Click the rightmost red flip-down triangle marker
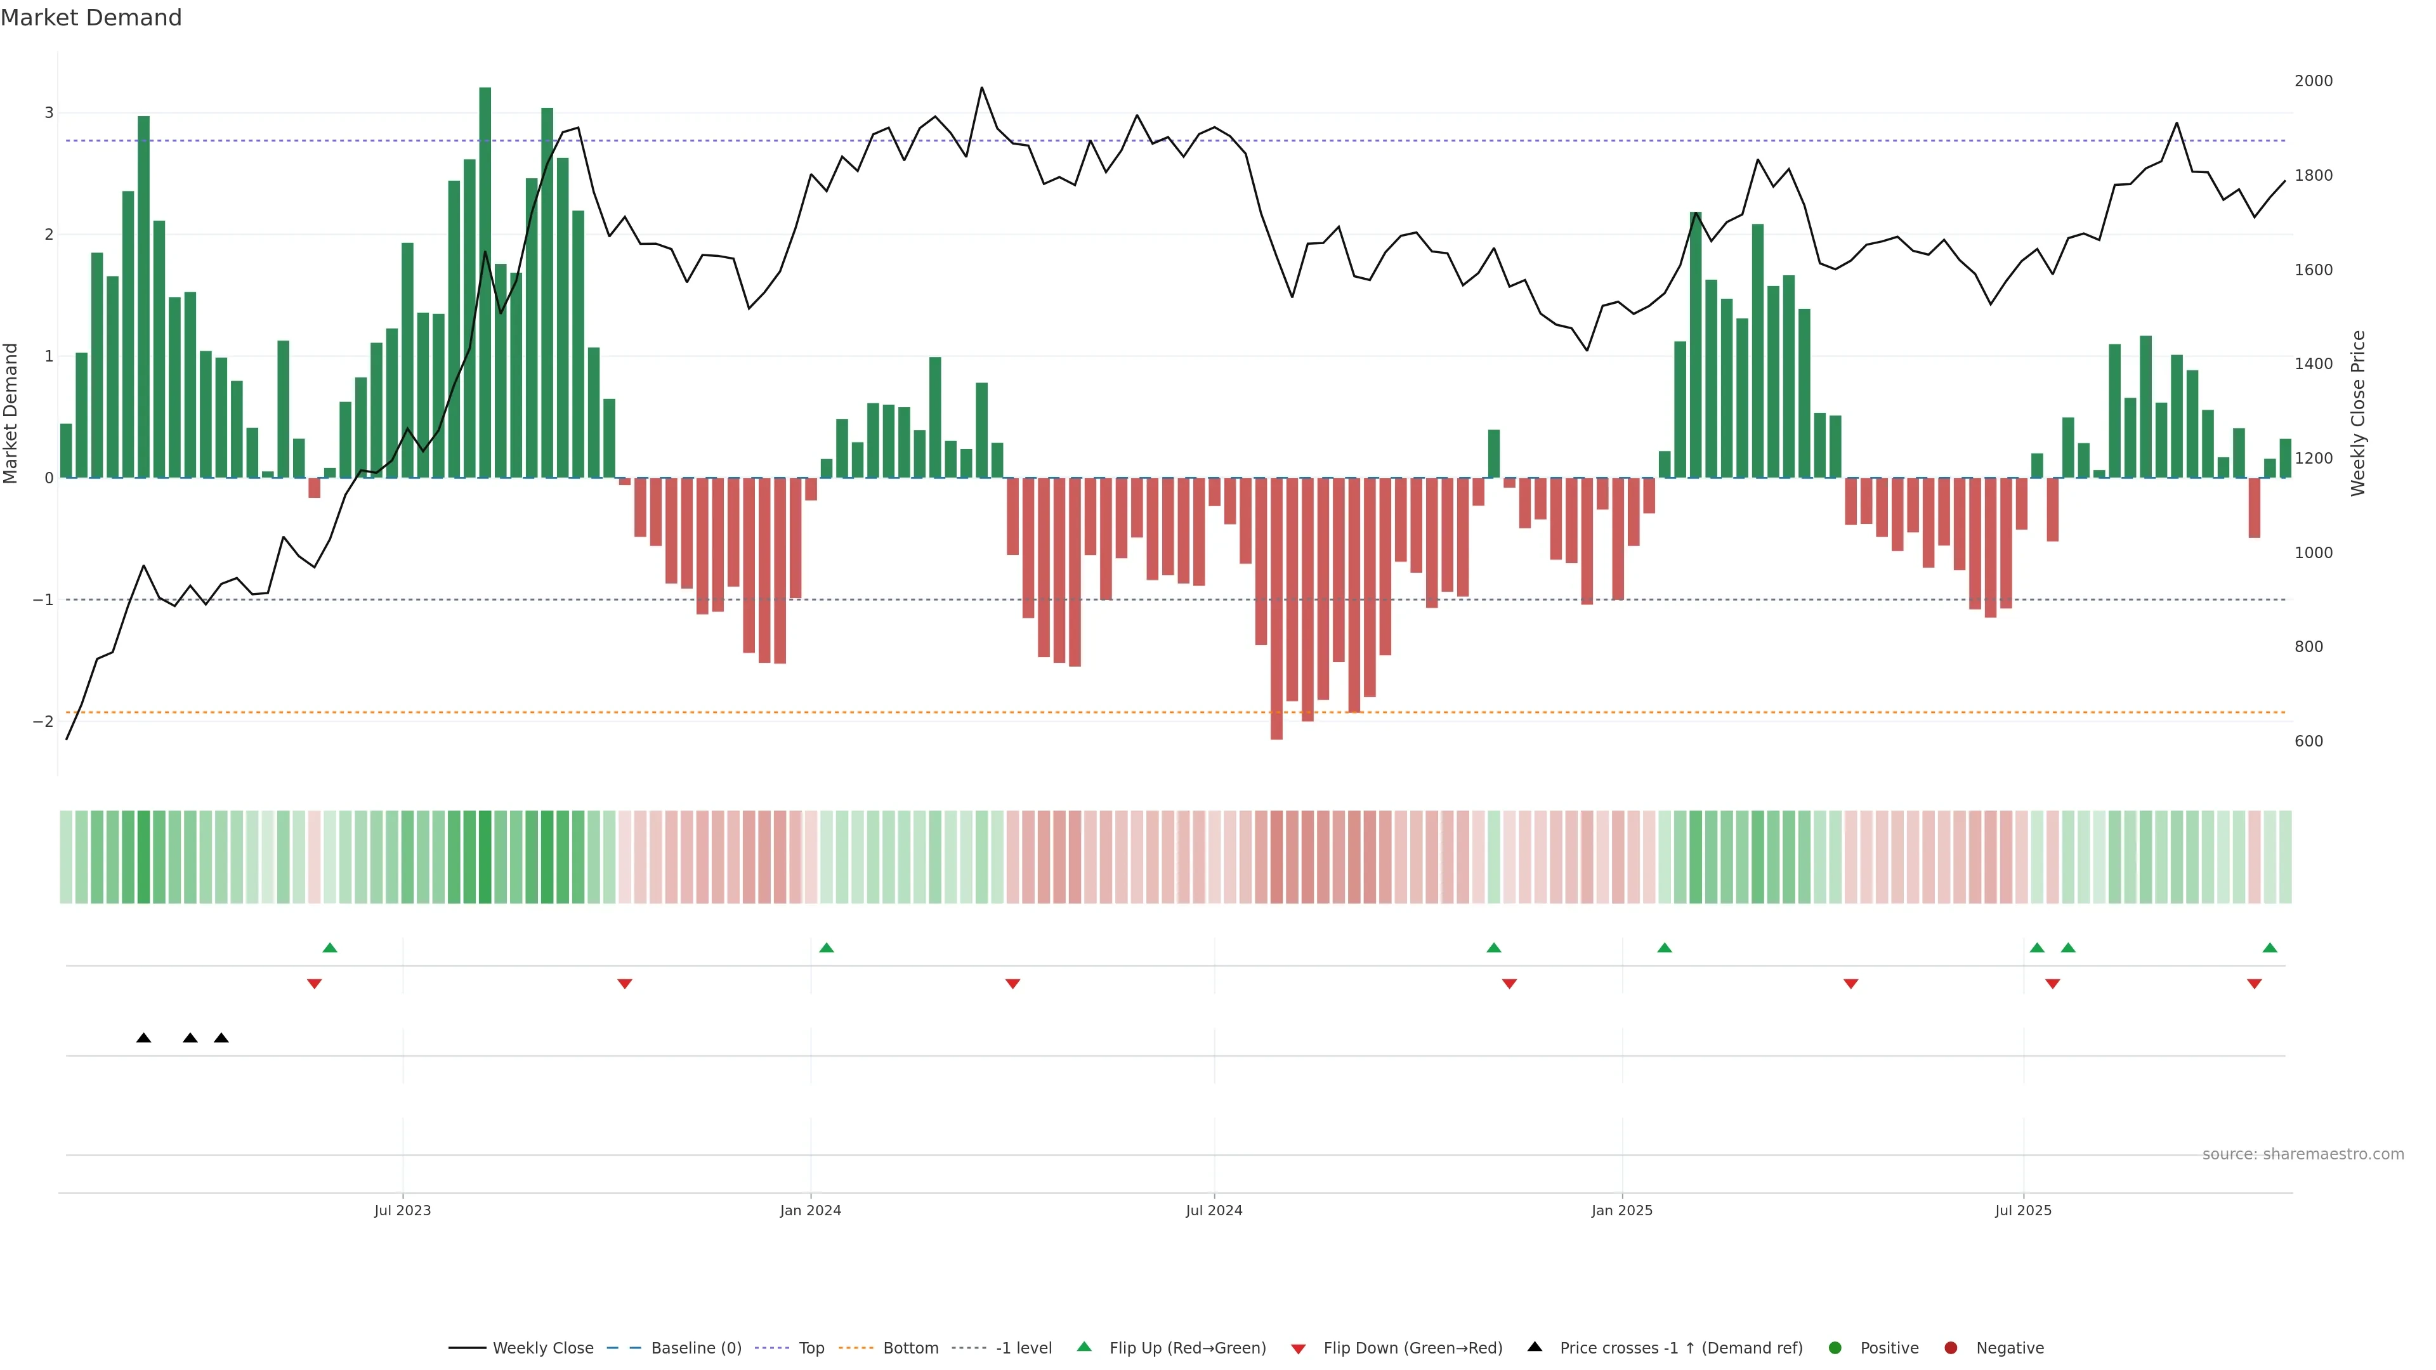2436x1370 pixels. tap(2255, 984)
